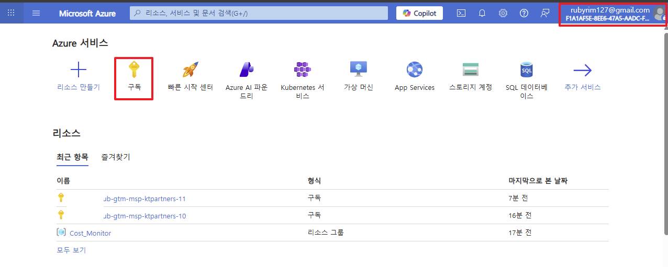The height and width of the screenshot is (267, 668).
Task: Open the Azure portal apps grid icon
Action: 11,13
